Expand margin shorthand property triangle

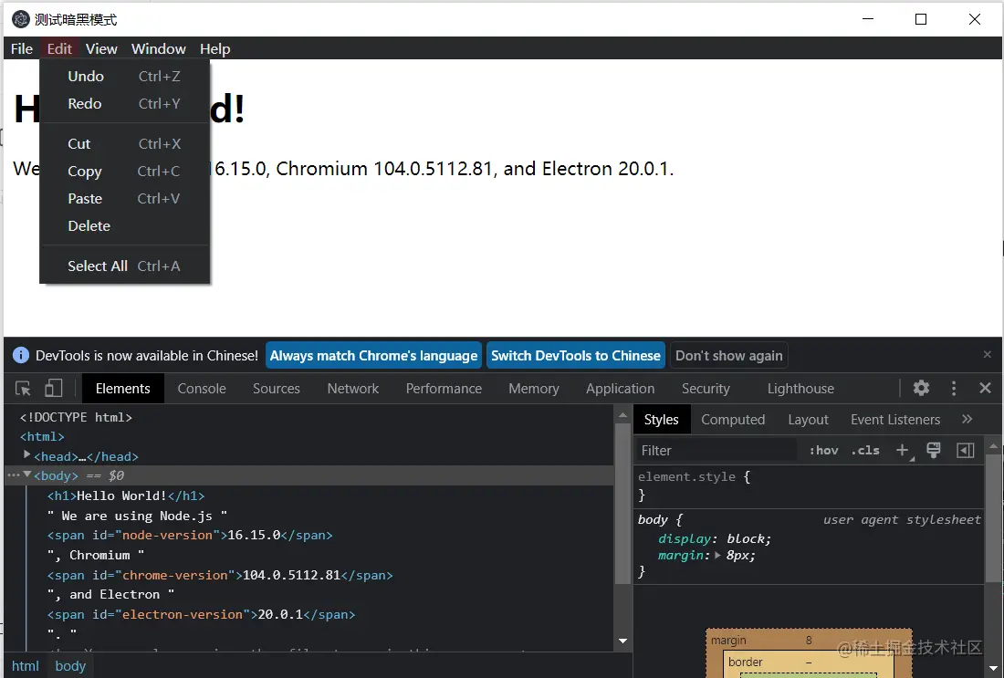tap(717, 555)
